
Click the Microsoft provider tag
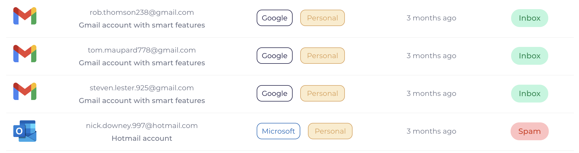click(x=278, y=131)
